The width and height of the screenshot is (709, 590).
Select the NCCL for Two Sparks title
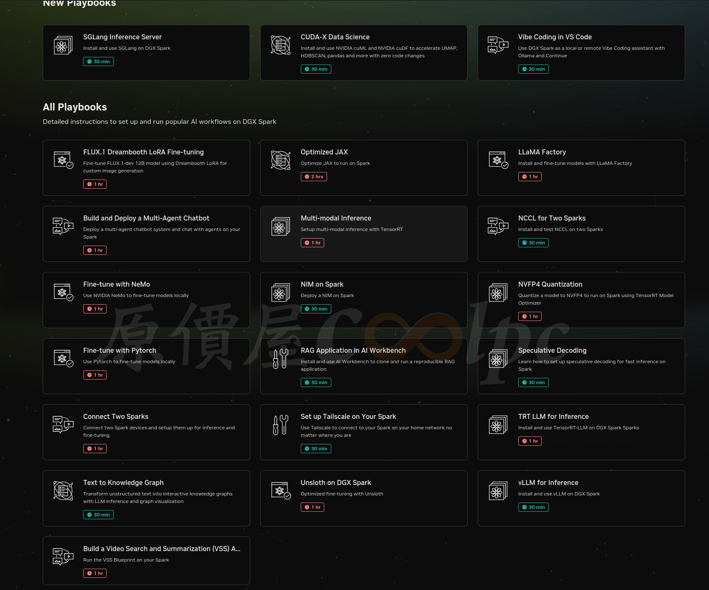coord(551,218)
